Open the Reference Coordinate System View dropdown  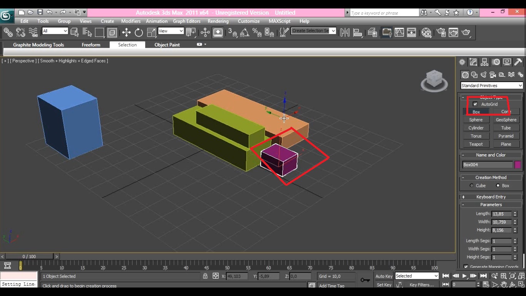point(171,31)
